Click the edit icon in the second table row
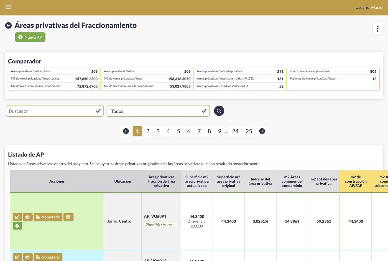 (x=17, y=257)
